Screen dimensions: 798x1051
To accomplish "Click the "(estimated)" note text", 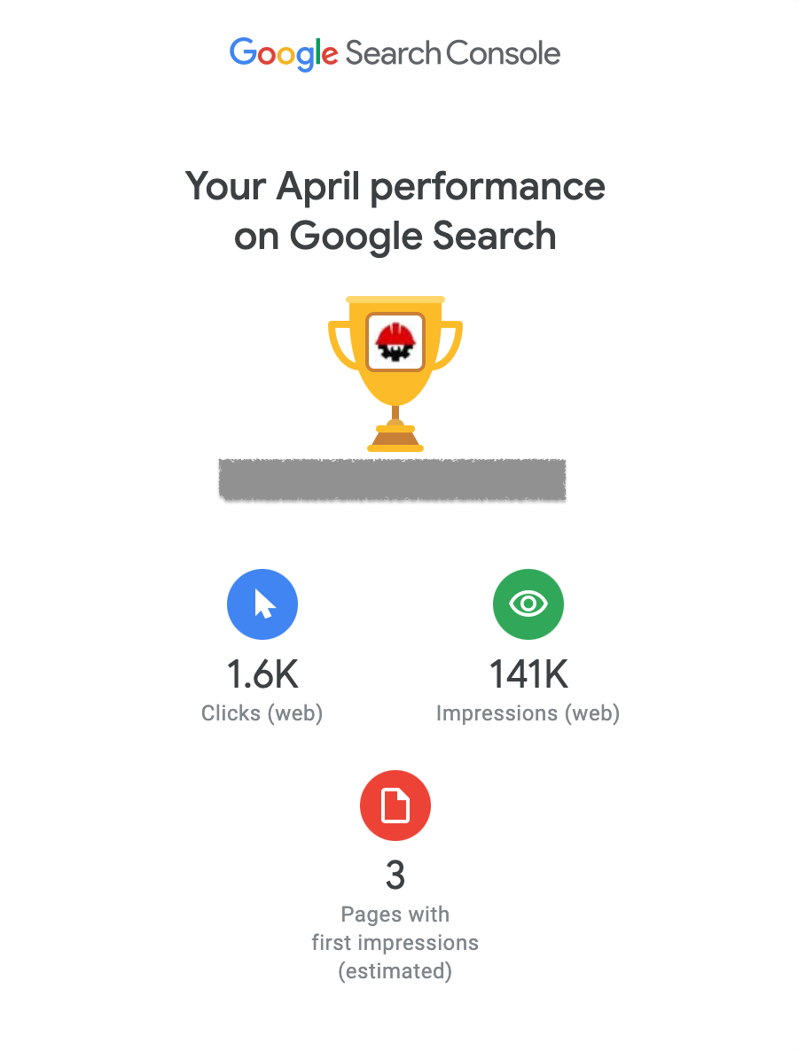I will [395, 971].
